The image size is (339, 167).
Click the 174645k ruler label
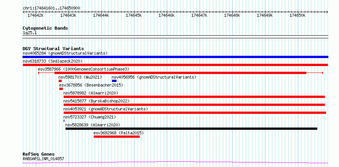click(134, 15)
